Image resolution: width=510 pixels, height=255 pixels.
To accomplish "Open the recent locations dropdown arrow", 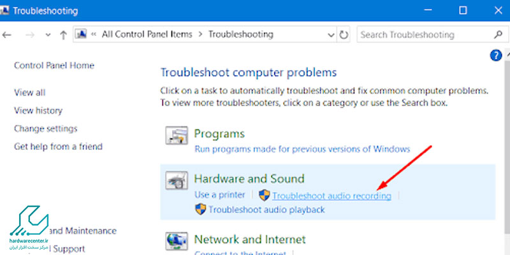I will pyautogui.click(x=48, y=35).
